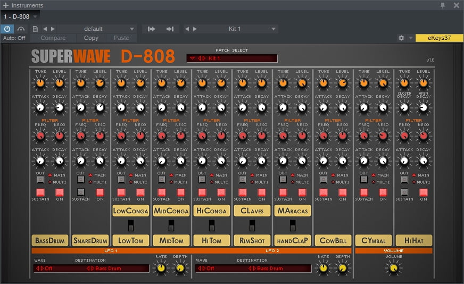Click the sidechain icon next to power
464x284 pixels.
(21, 29)
